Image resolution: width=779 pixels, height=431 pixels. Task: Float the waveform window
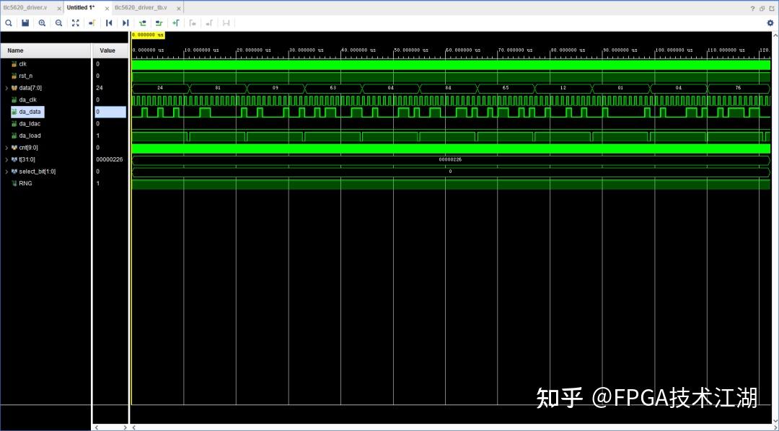762,9
